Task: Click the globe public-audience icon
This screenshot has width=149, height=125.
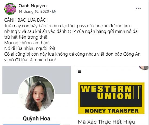Action: click(x=54, y=12)
